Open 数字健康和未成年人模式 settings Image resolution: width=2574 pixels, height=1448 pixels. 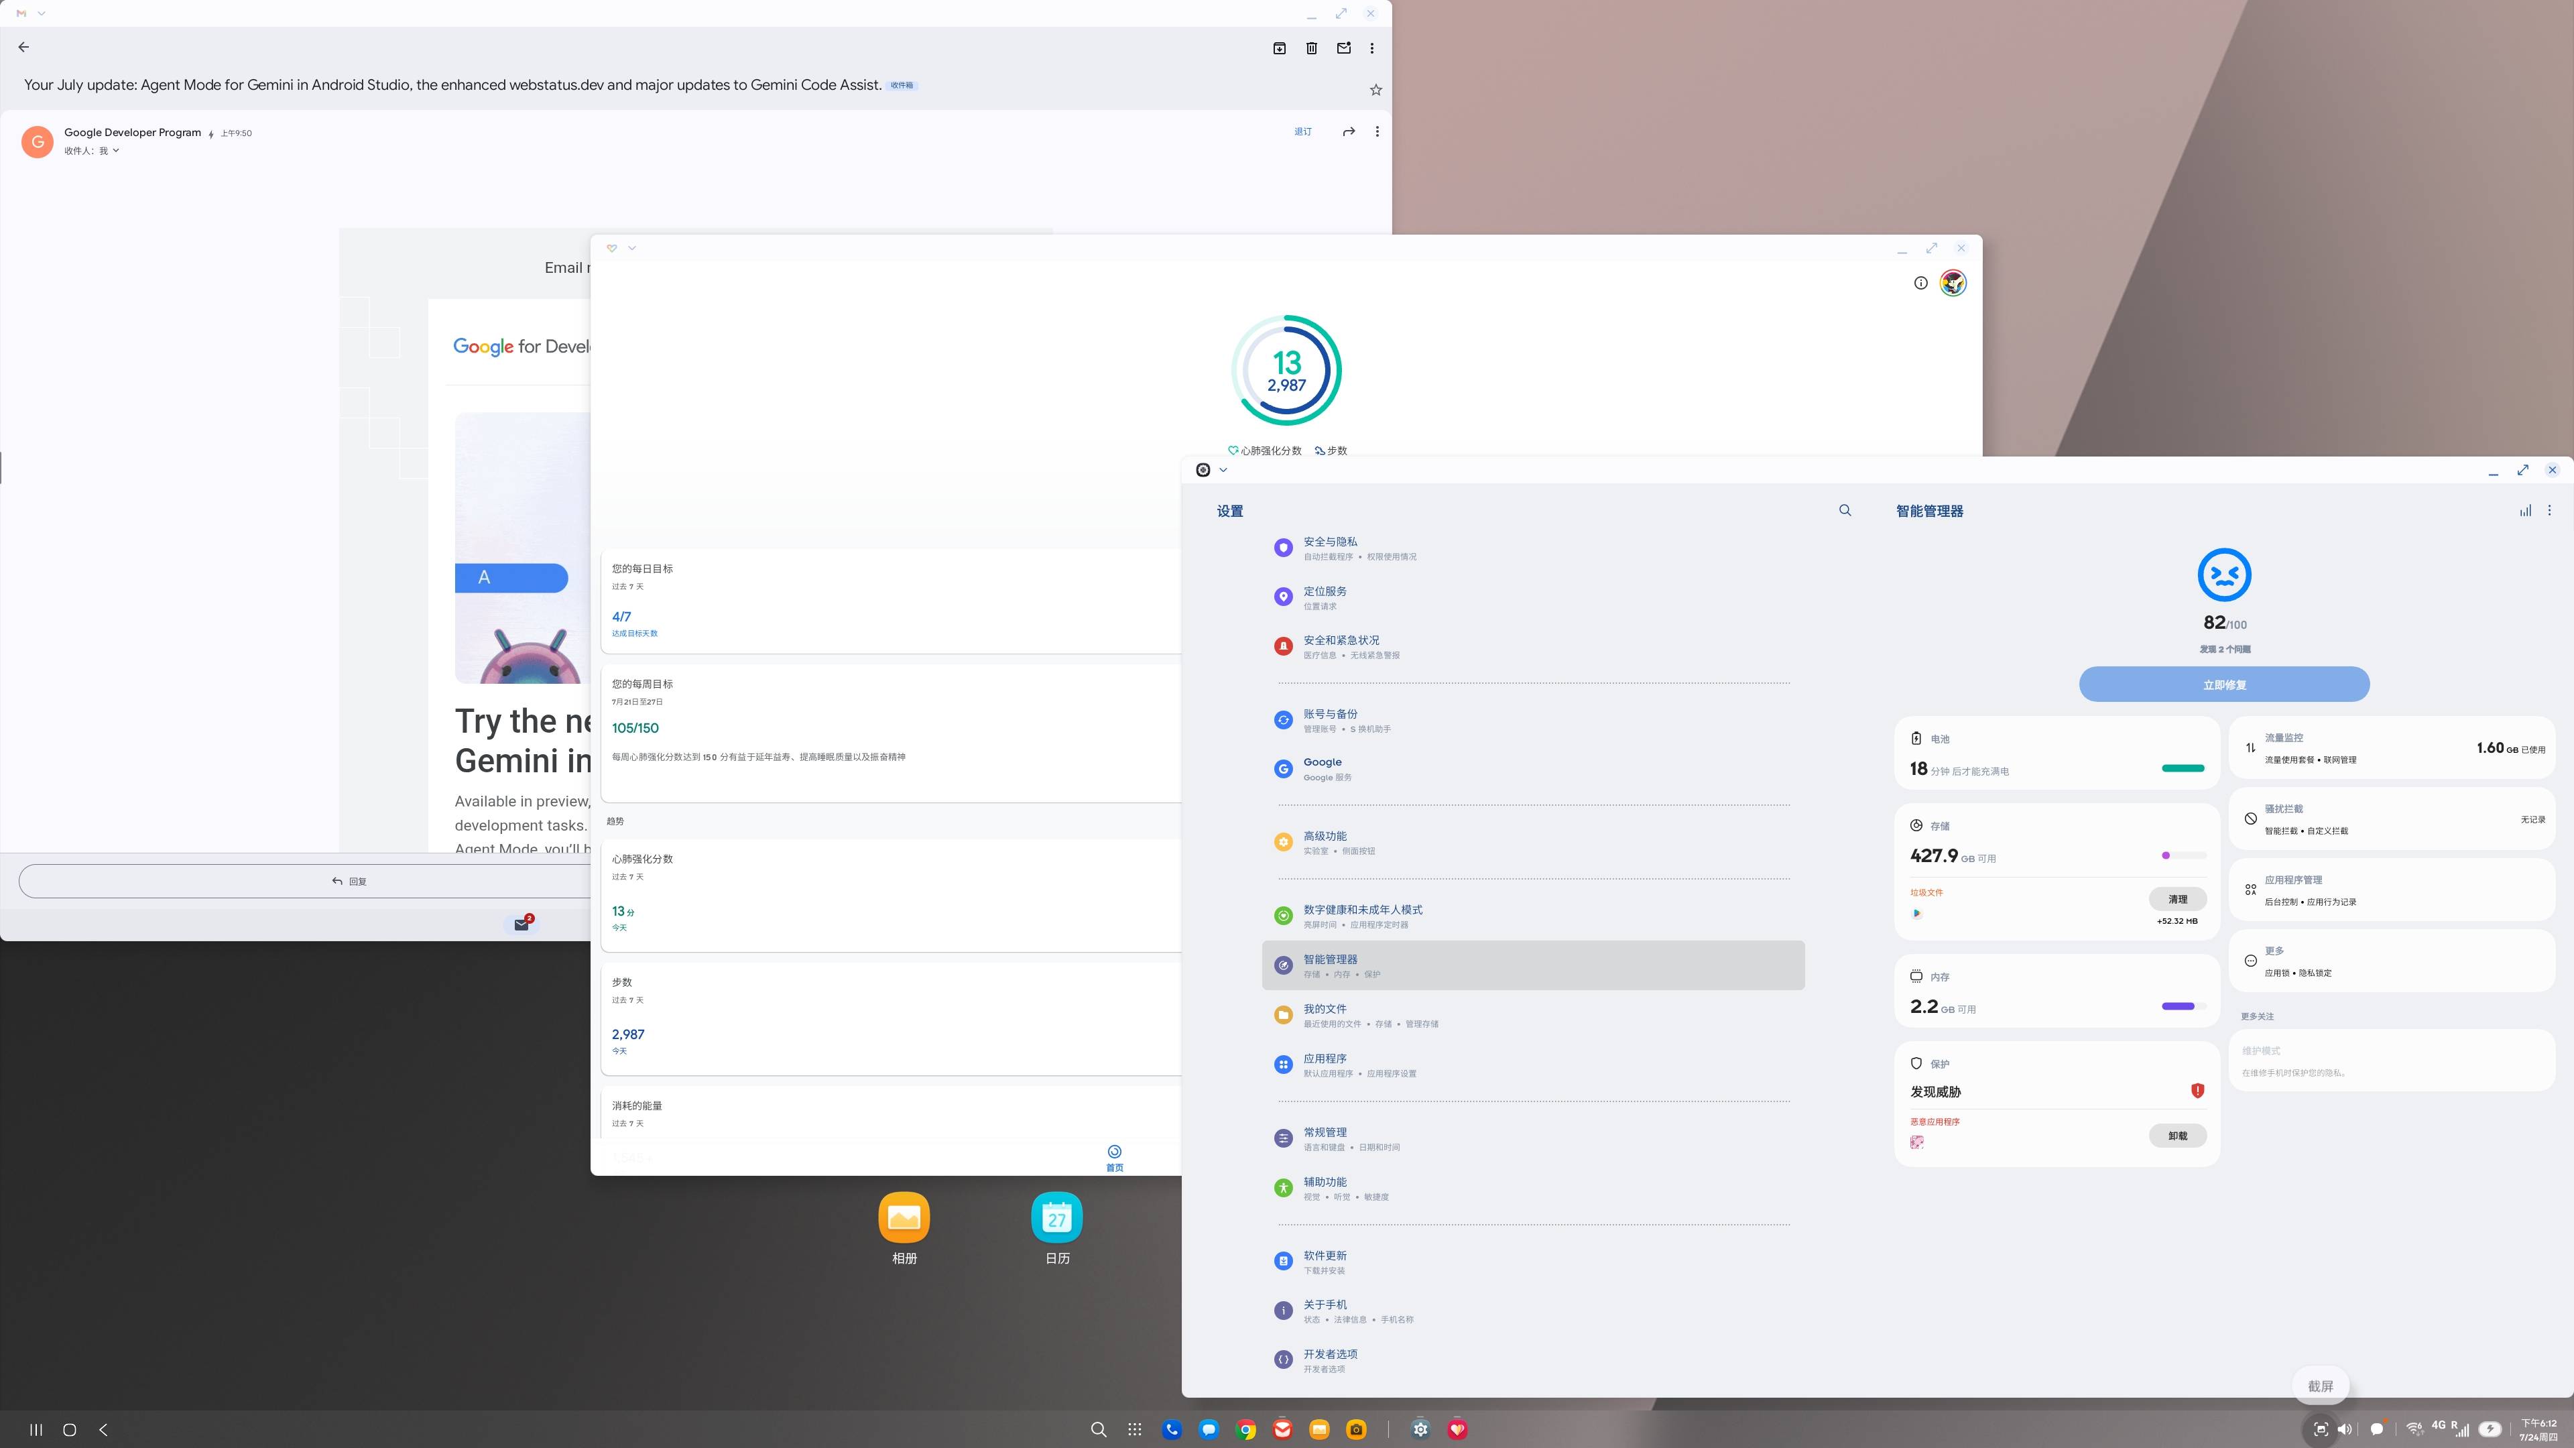pyautogui.click(x=1533, y=916)
